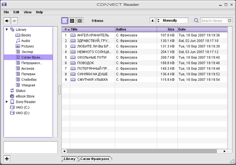Sort by the Author column header
Screen dimensions: 236x165
pos(136,29)
